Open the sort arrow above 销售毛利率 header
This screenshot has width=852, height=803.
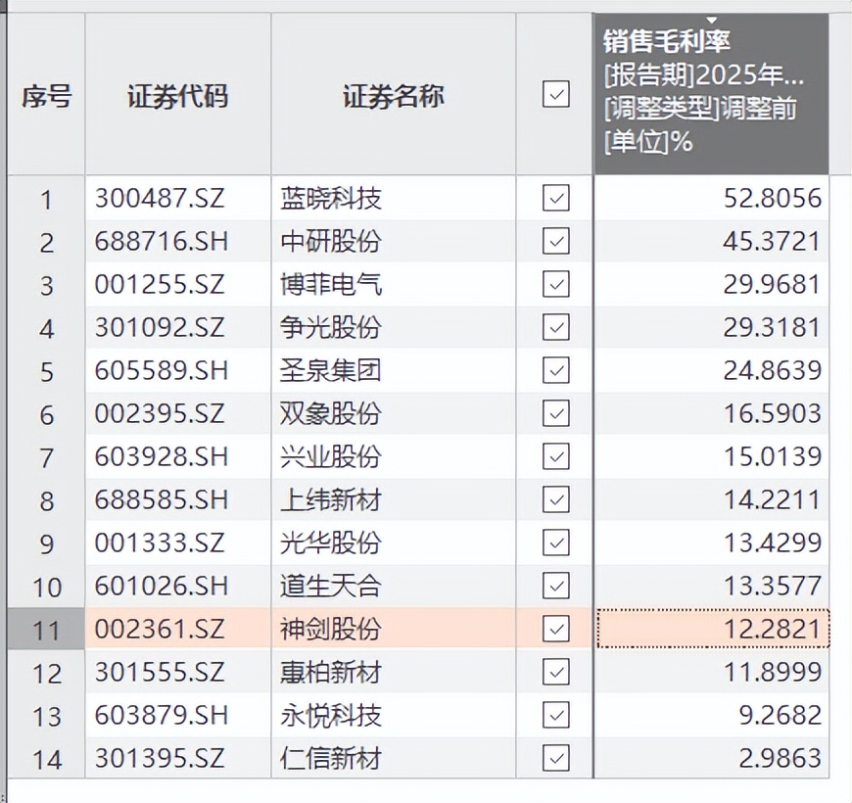click(712, 20)
